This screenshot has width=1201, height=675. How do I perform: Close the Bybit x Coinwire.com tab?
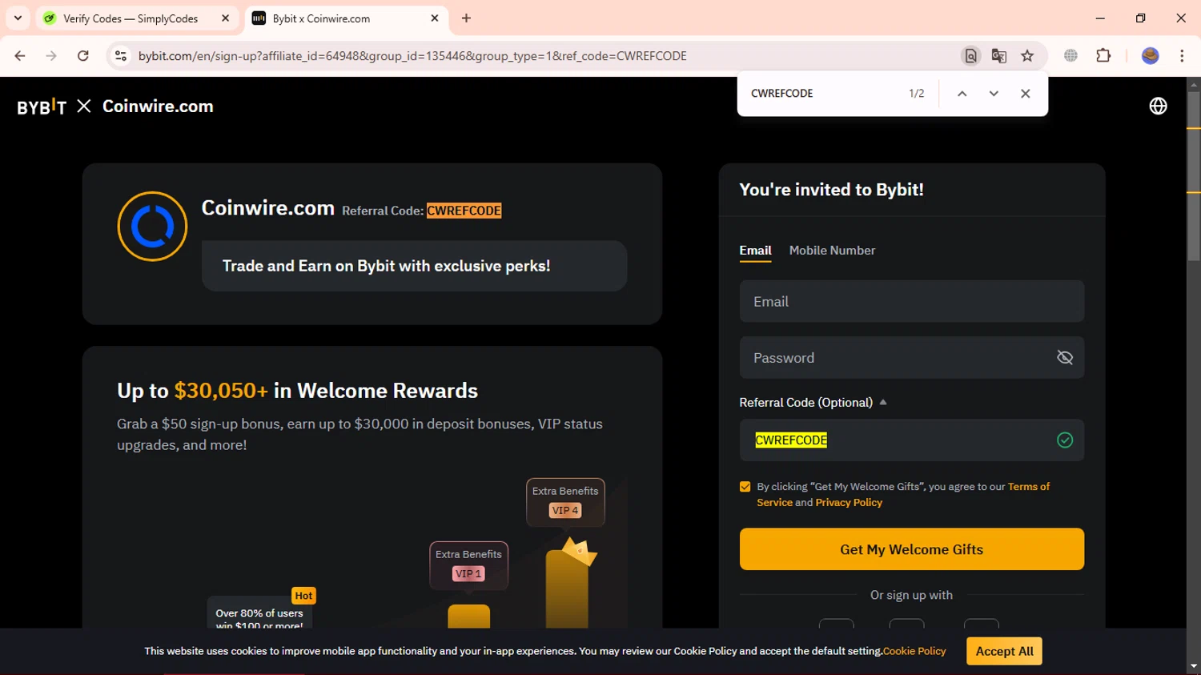pyautogui.click(x=435, y=18)
